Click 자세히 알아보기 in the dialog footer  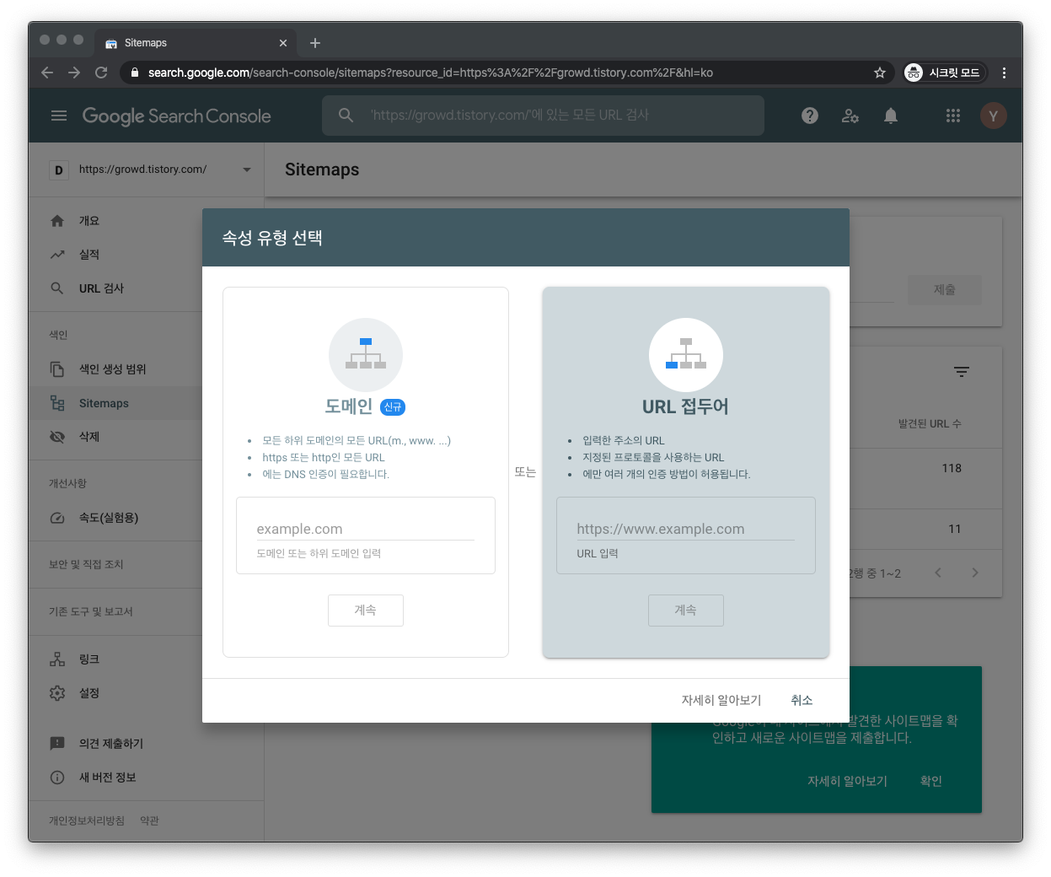721,701
